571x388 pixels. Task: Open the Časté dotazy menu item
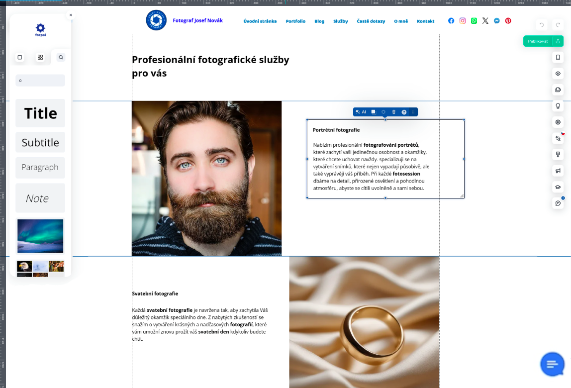click(x=371, y=21)
